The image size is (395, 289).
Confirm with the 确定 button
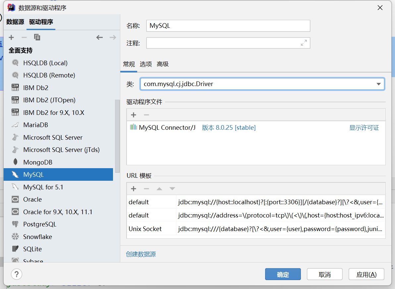click(x=283, y=274)
